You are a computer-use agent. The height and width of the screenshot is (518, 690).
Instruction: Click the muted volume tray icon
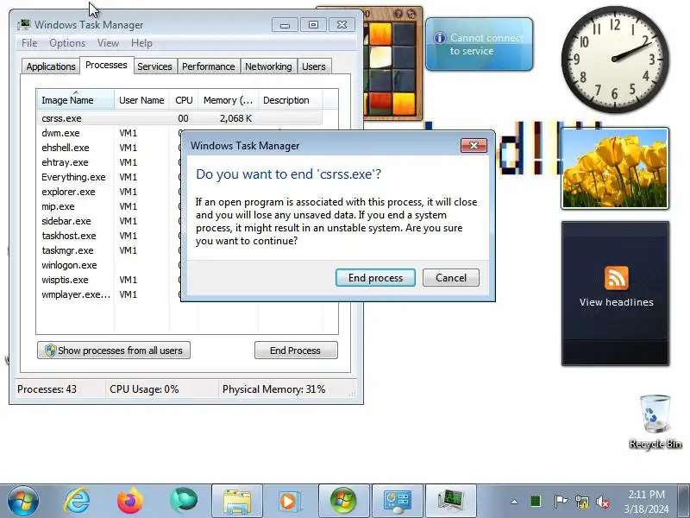(602, 502)
